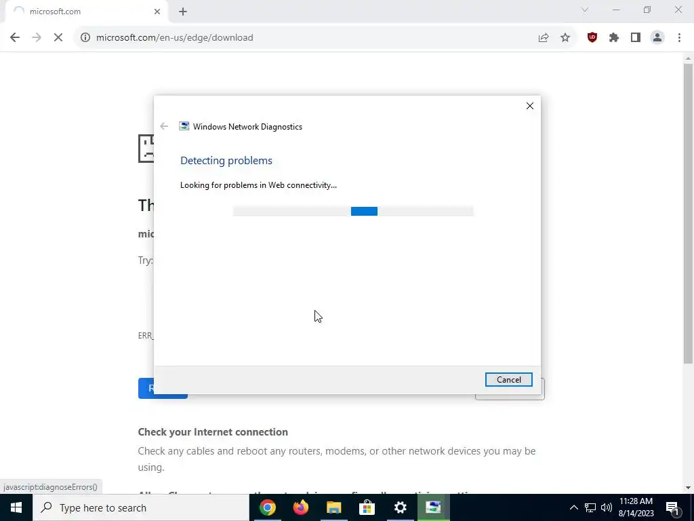Click the taskbar search box
The width and height of the screenshot is (694, 521).
[141, 507]
